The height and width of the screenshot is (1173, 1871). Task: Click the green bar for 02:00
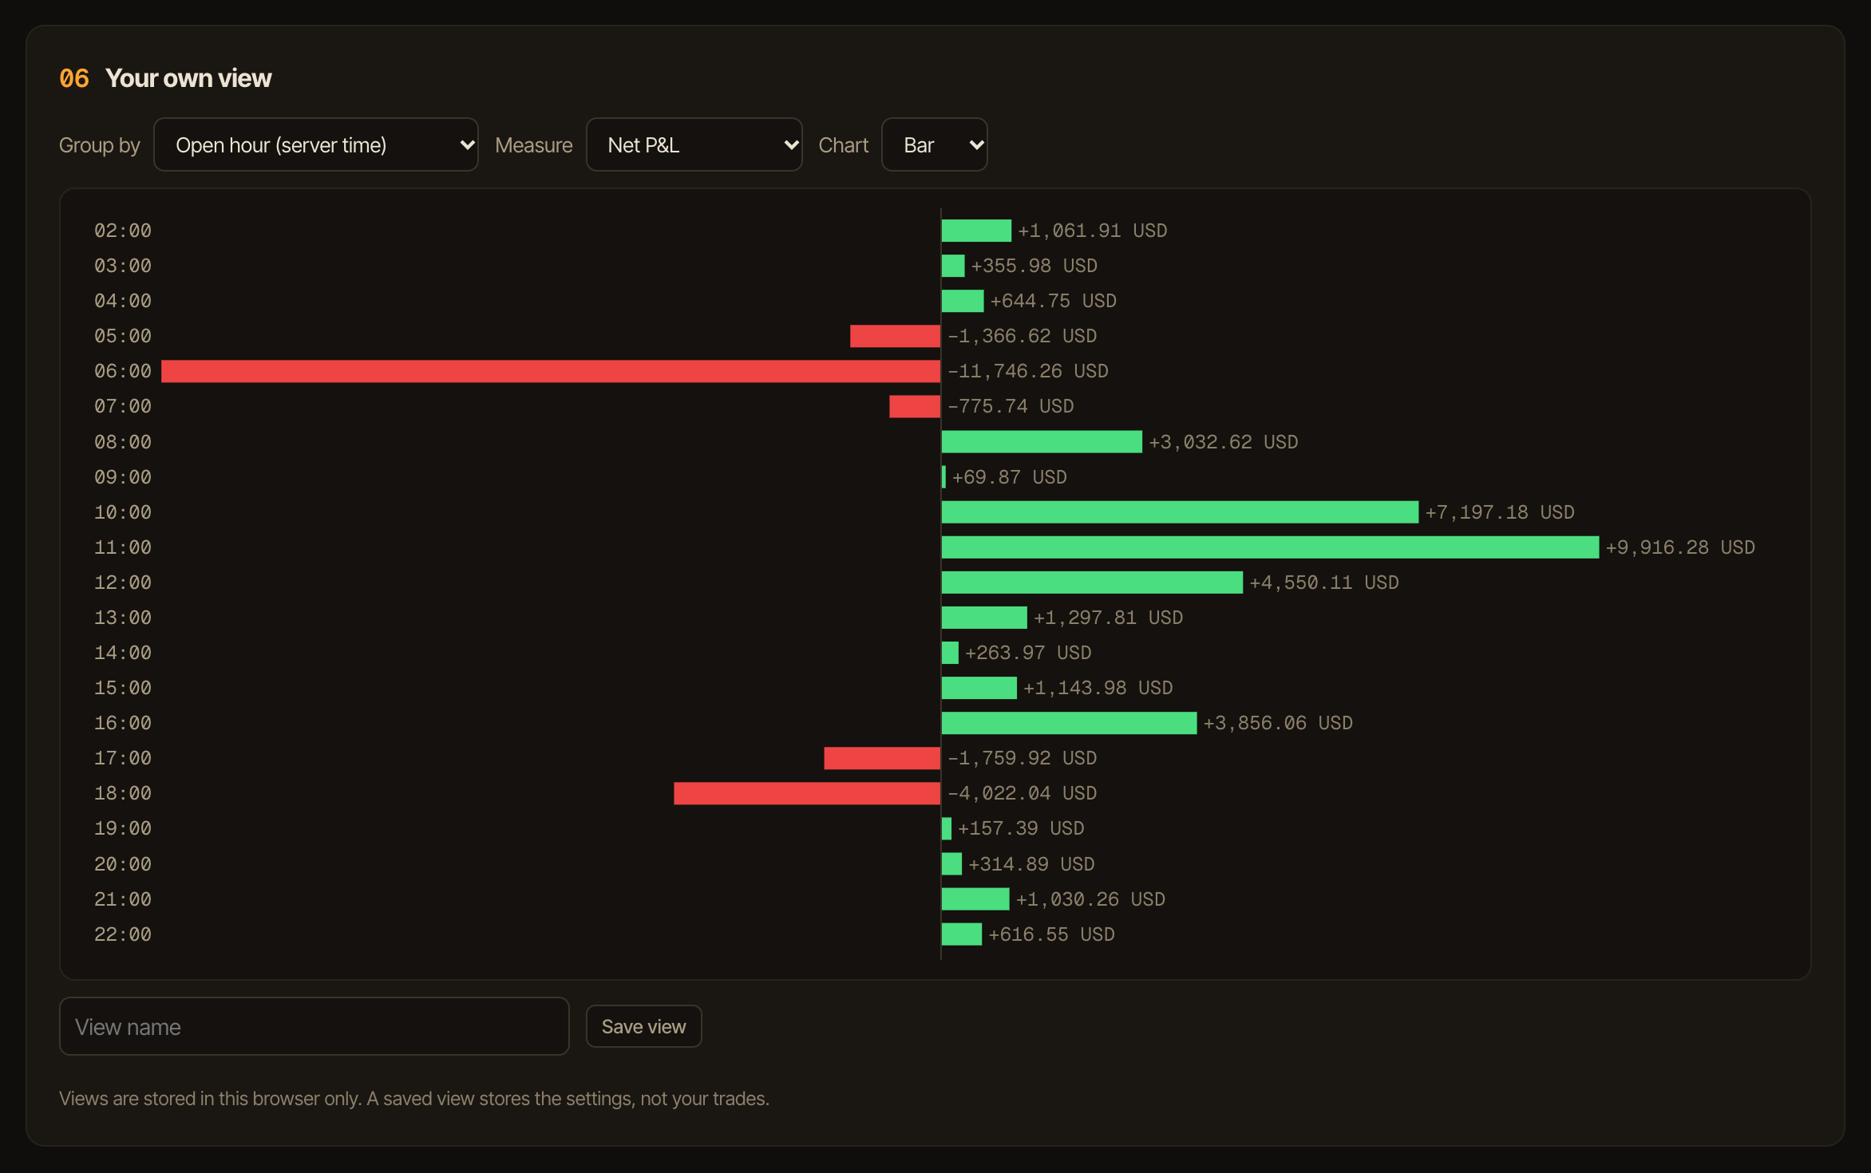click(976, 231)
